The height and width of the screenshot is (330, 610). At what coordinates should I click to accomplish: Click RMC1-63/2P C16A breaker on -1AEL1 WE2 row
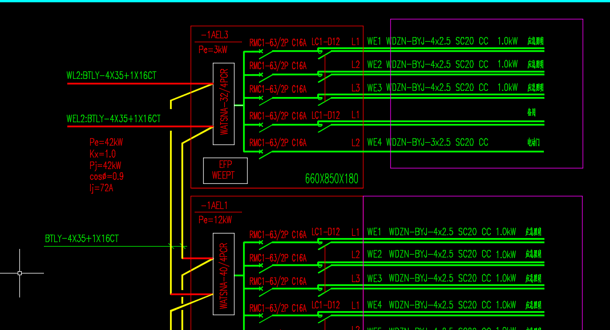[278, 258]
